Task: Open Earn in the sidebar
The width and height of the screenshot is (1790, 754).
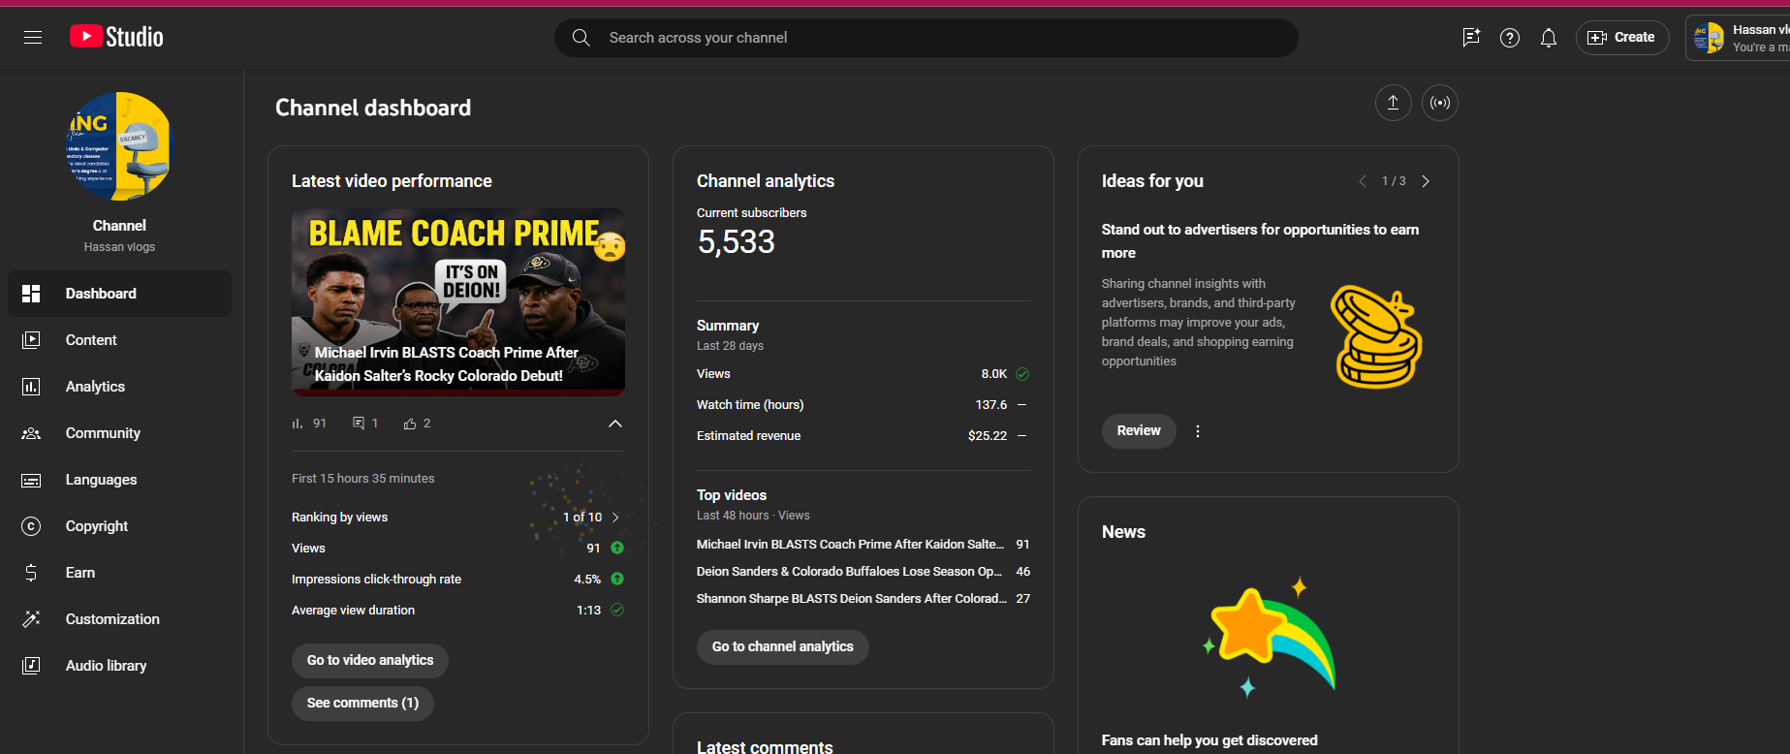Action: (119, 573)
